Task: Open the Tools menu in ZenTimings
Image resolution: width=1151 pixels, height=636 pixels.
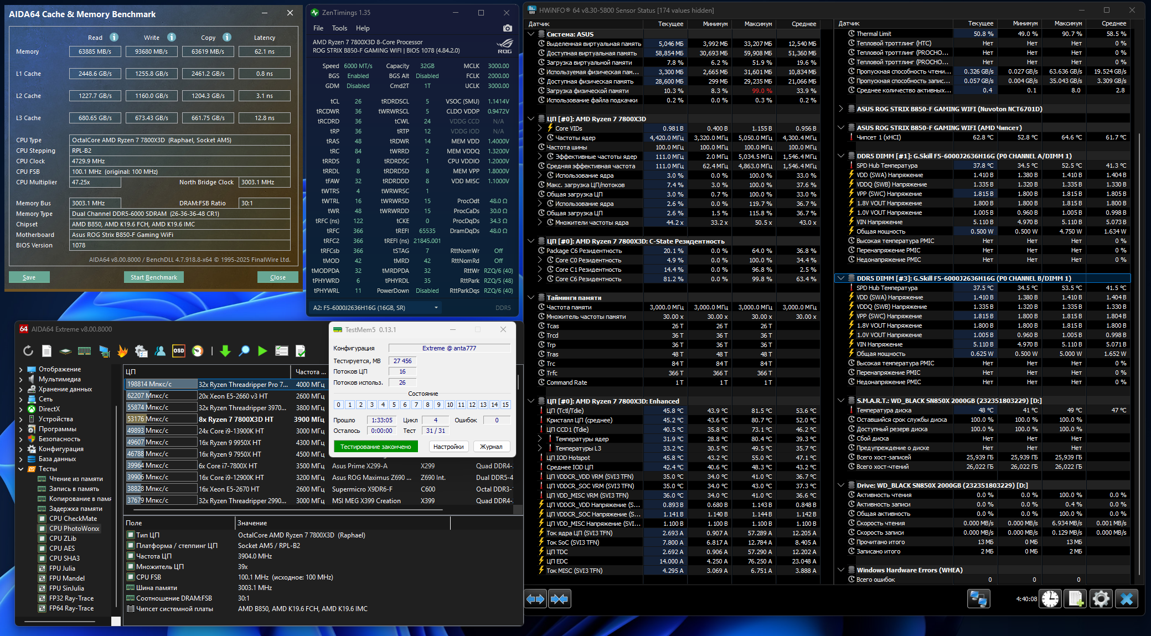Action: click(x=339, y=28)
